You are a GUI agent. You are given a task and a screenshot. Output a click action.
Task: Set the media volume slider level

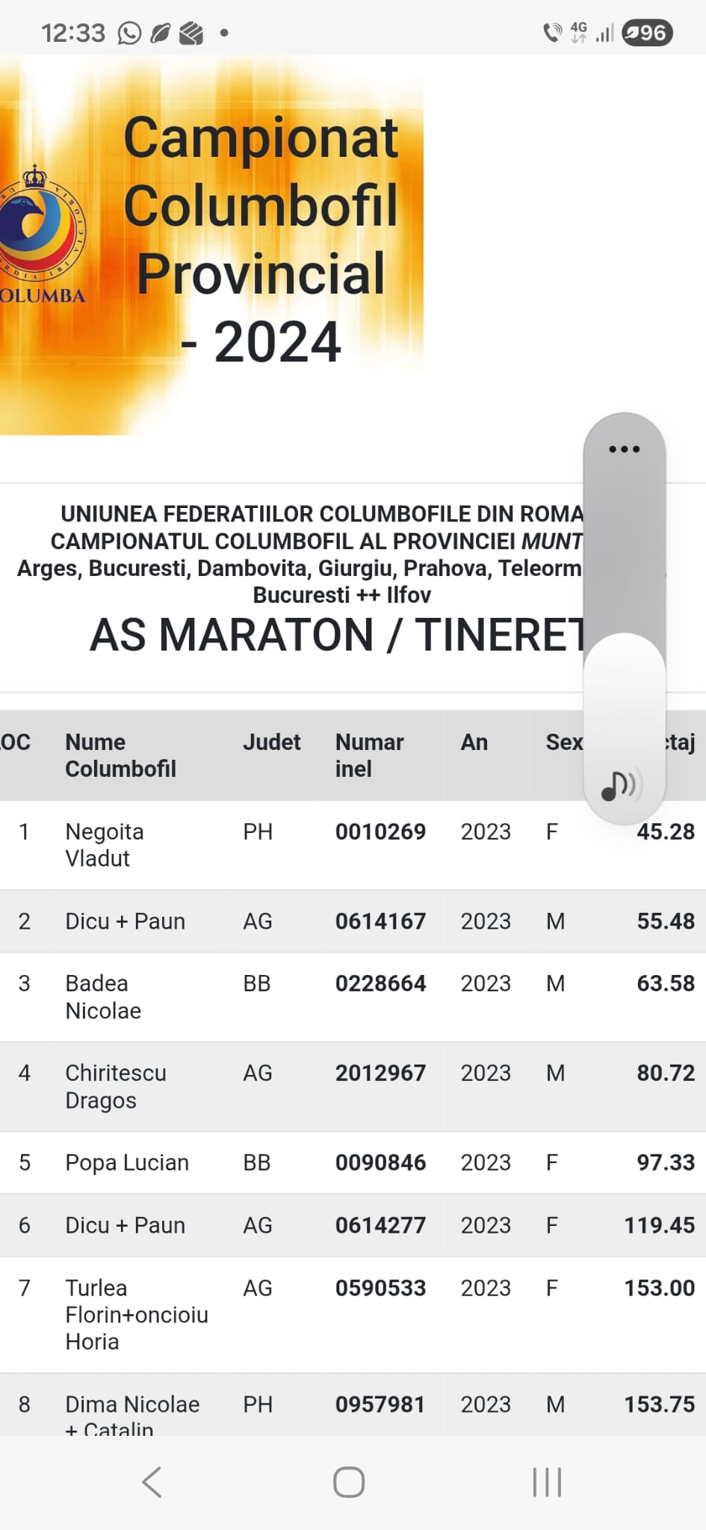point(625,619)
